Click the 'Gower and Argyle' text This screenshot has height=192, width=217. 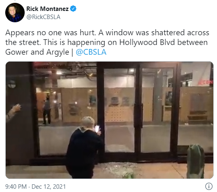coord(37,52)
